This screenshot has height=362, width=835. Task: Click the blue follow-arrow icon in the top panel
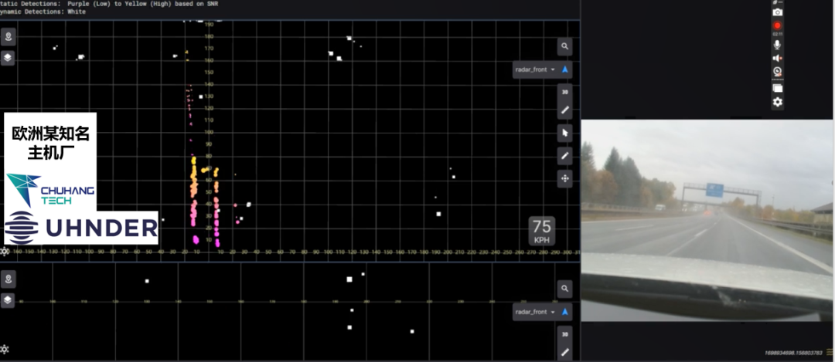[565, 69]
